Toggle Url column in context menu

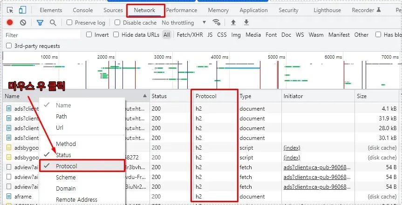pos(82,127)
